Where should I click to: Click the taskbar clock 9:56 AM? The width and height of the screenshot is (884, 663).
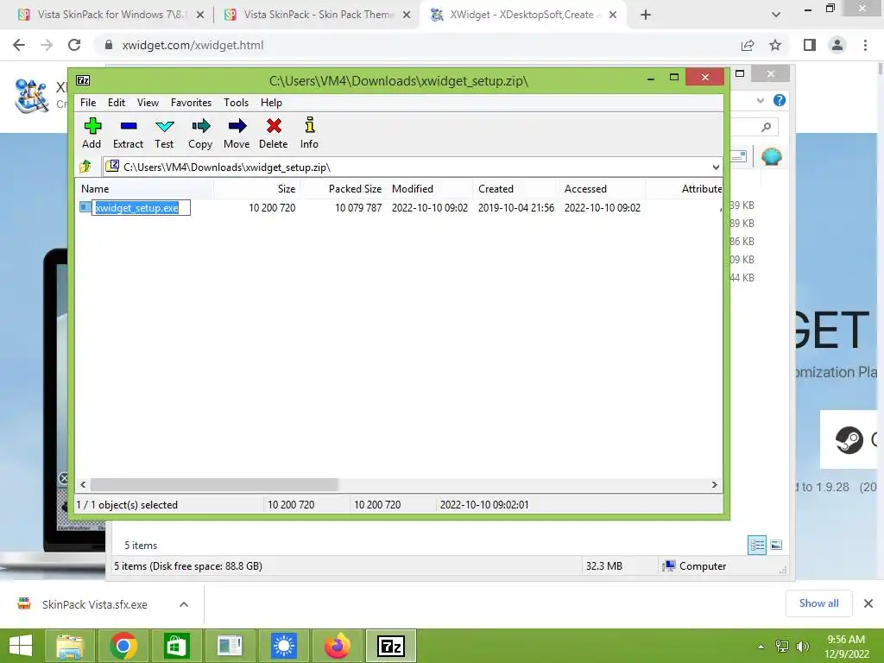click(846, 640)
